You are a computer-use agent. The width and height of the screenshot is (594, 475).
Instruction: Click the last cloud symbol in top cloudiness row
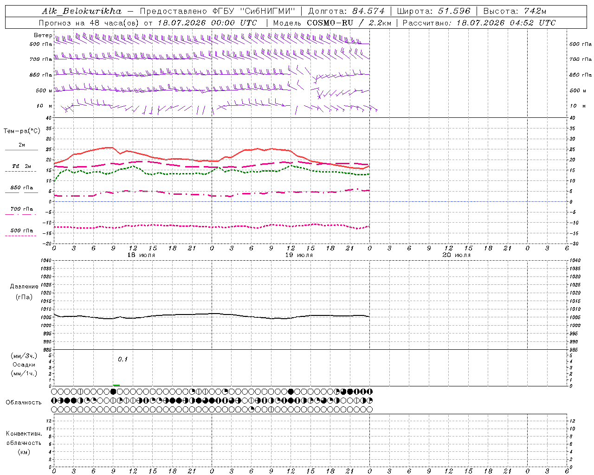(370, 392)
